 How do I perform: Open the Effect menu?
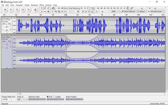(42, 5)
